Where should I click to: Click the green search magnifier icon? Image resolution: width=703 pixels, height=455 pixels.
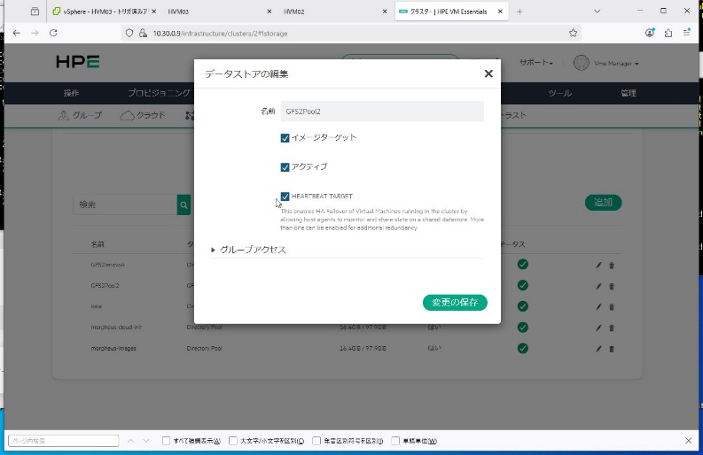(184, 204)
